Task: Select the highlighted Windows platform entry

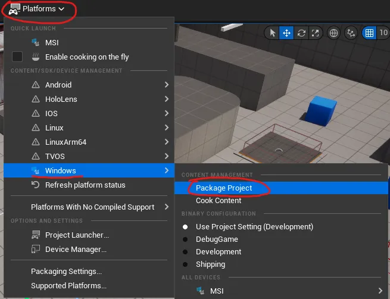Action: click(x=89, y=170)
